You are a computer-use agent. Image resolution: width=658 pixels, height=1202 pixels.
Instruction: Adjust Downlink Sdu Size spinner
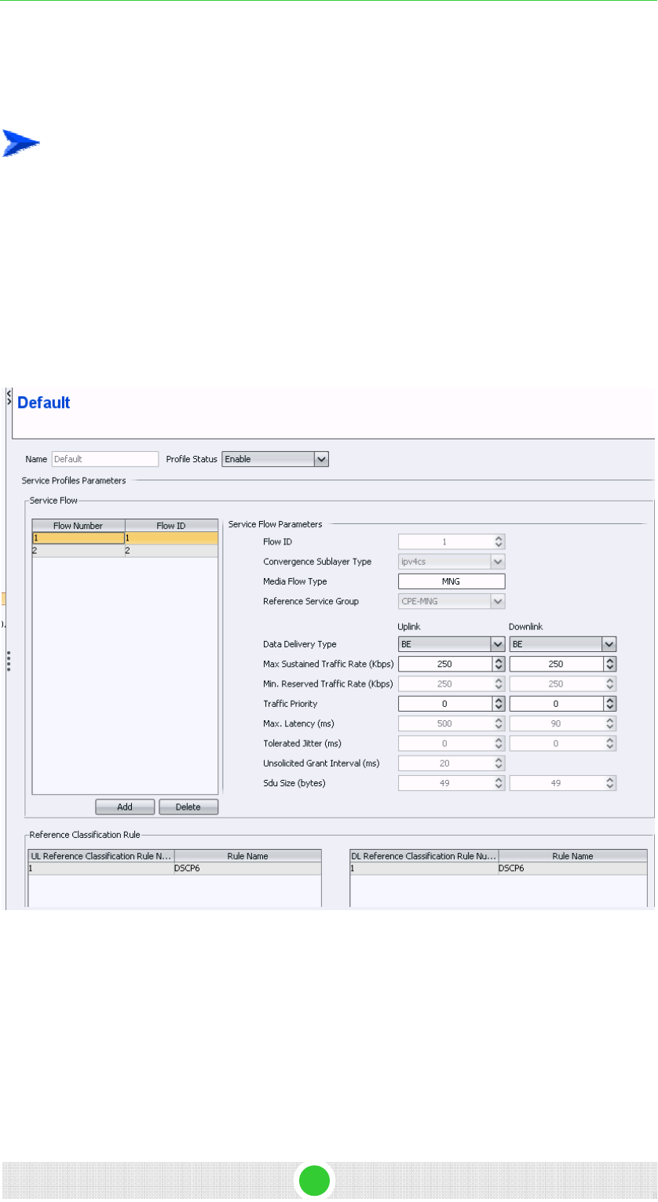pyautogui.click(x=609, y=783)
